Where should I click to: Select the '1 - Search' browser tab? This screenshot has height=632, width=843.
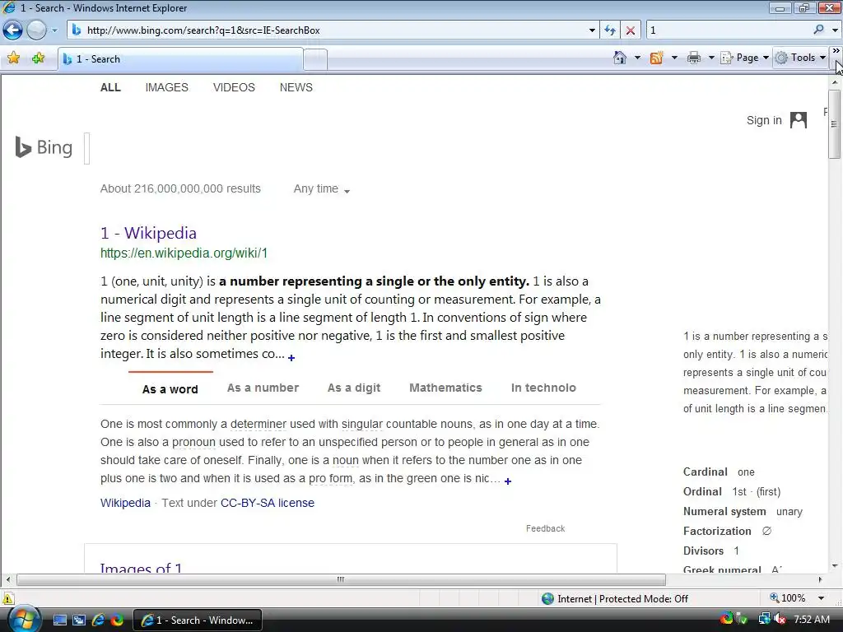click(180, 59)
